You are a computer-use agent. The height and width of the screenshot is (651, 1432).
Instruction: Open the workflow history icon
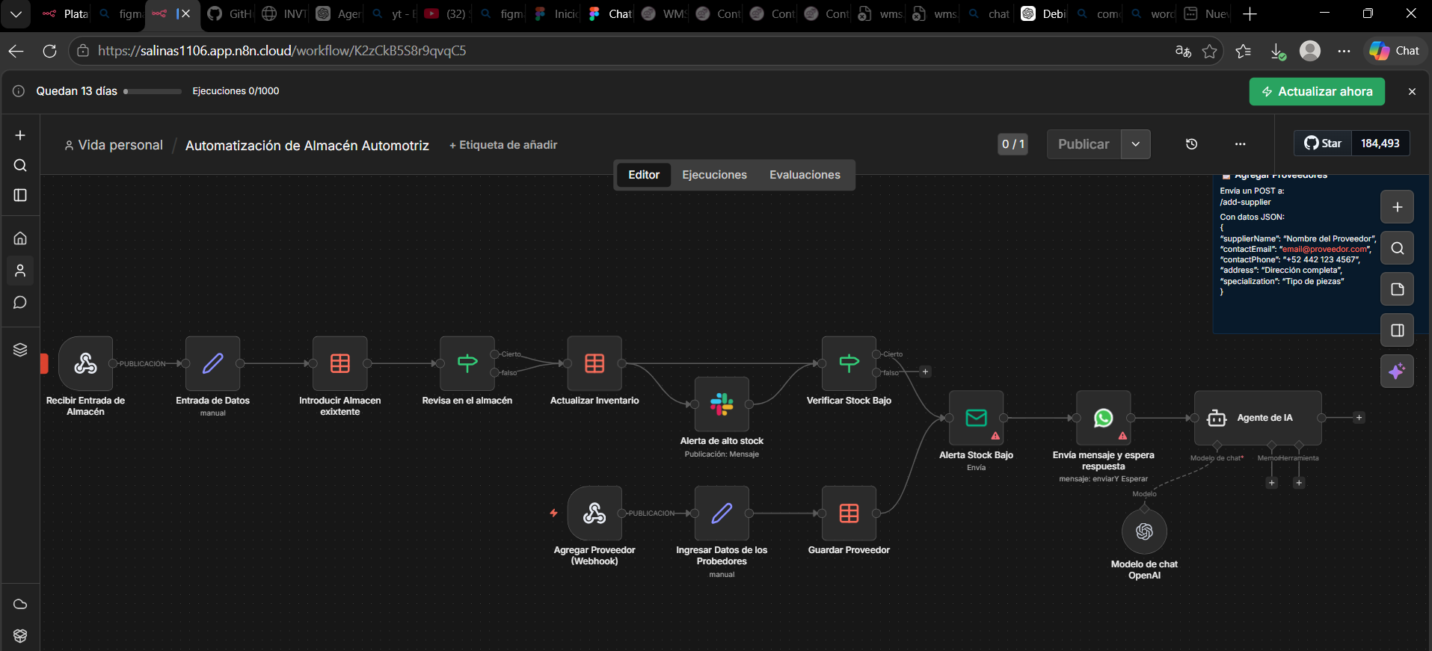[x=1192, y=144]
